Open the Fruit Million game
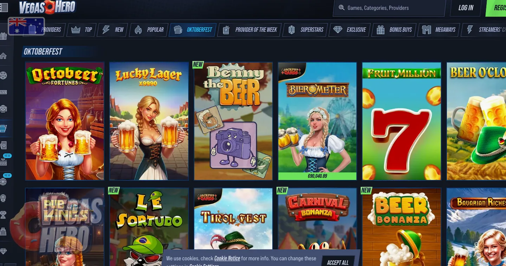 pyautogui.click(x=402, y=121)
